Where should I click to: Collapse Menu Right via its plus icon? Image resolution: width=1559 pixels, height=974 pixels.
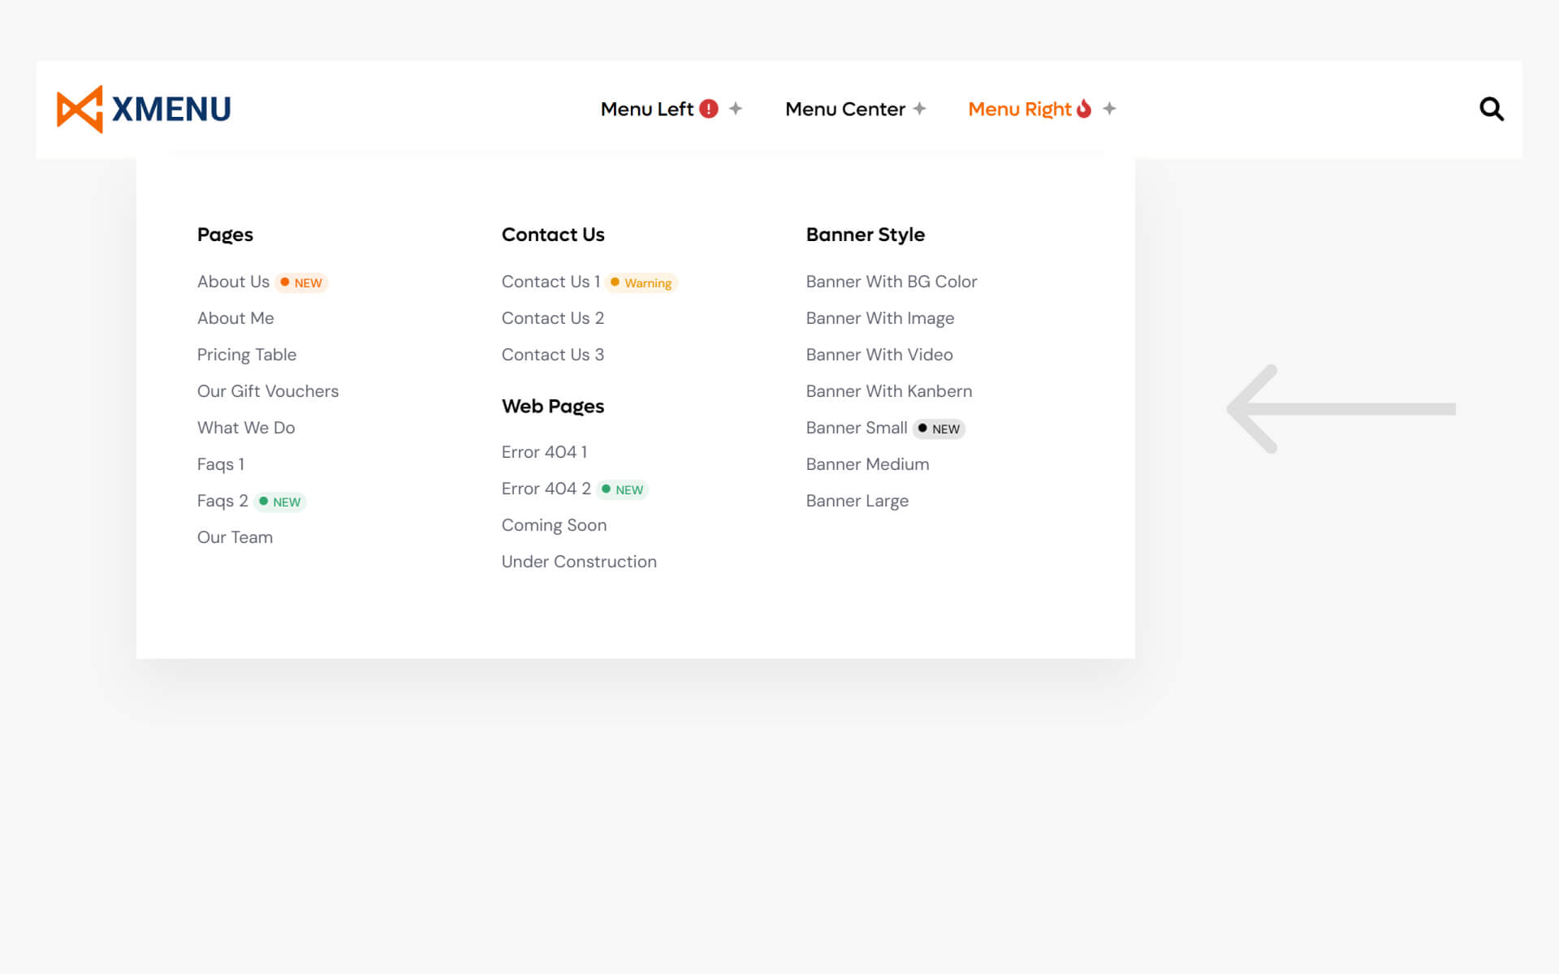tap(1109, 109)
